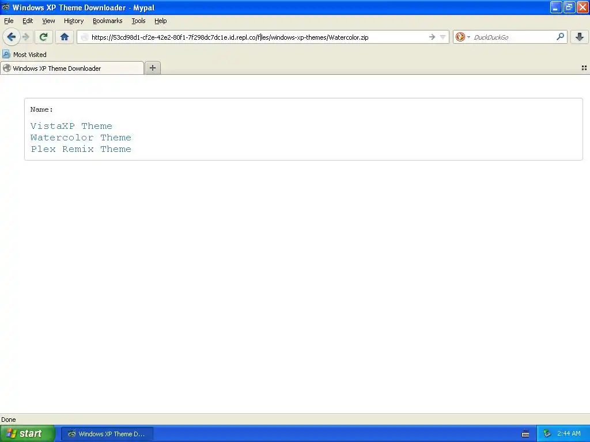Open the Bookmarks menu
The image size is (590, 442).
pos(107,21)
